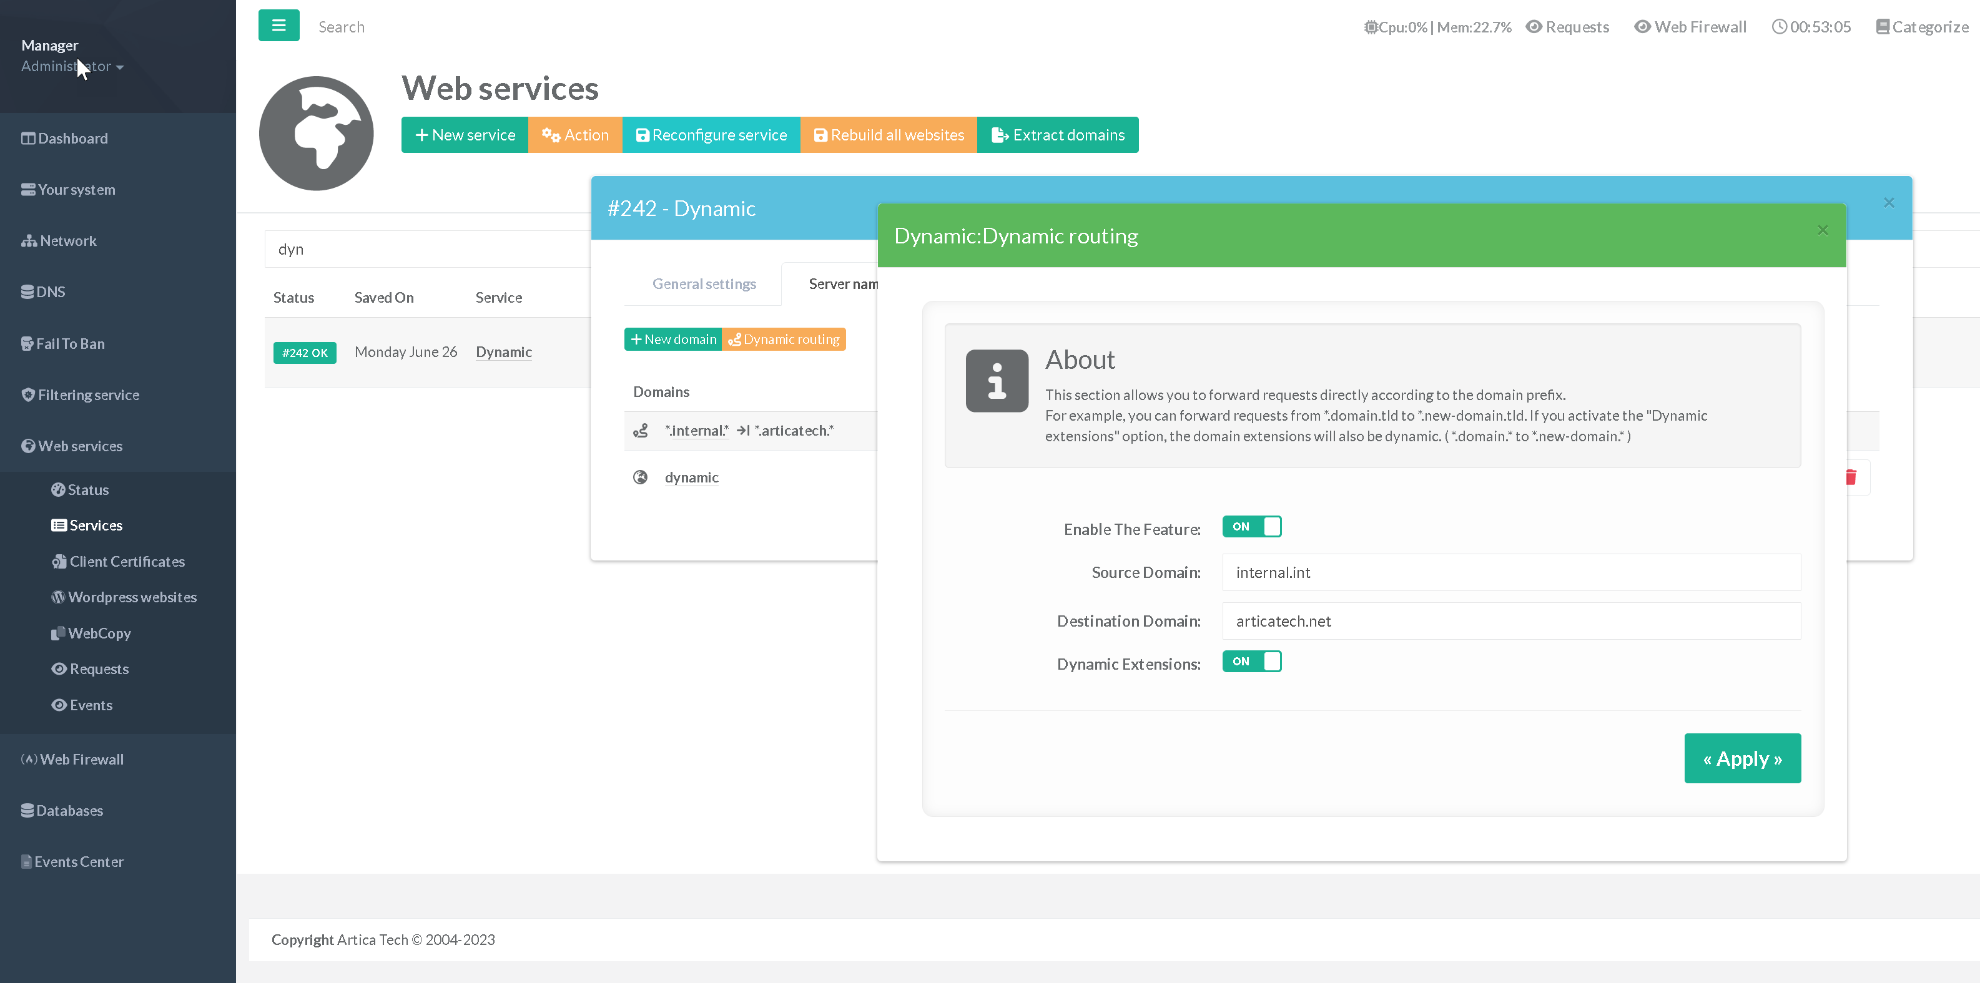Click the Destination Domain input field

tap(1510, 621)
